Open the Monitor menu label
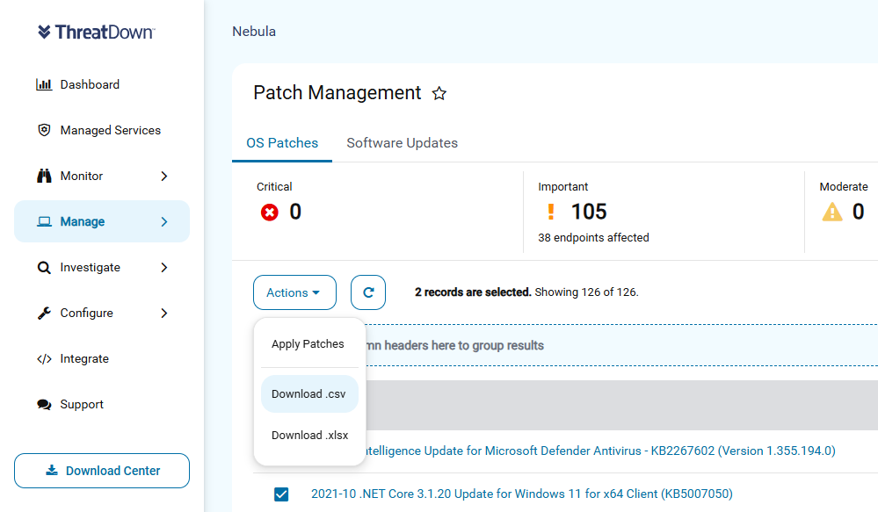This screenshot has width=878, height=512. (82, 176)
